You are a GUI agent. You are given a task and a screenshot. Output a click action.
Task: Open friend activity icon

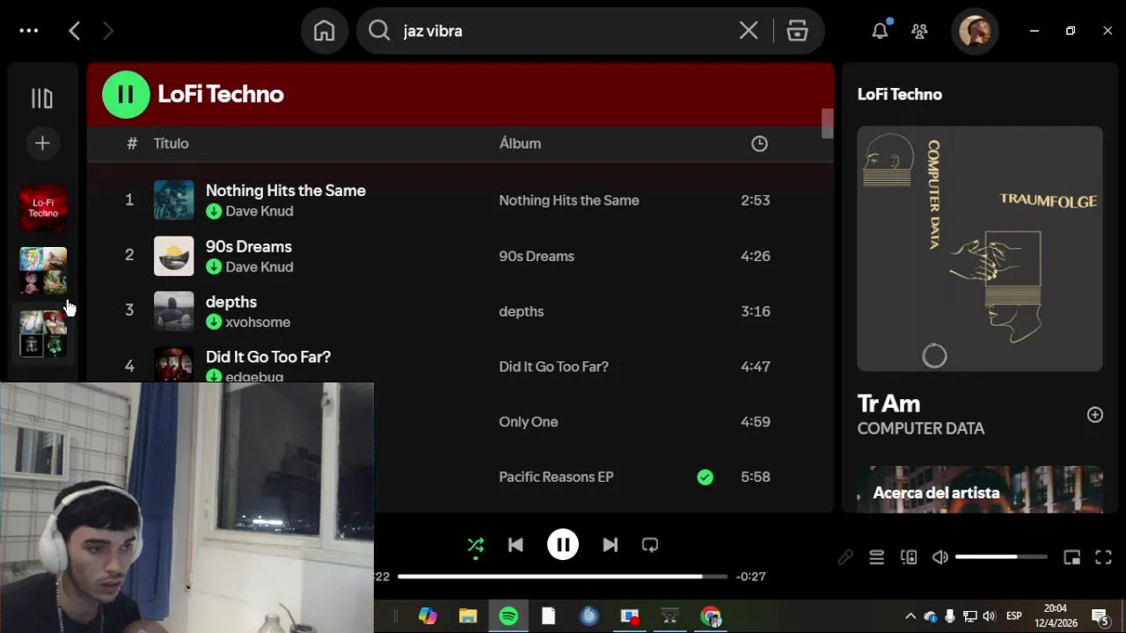[920, 32]
